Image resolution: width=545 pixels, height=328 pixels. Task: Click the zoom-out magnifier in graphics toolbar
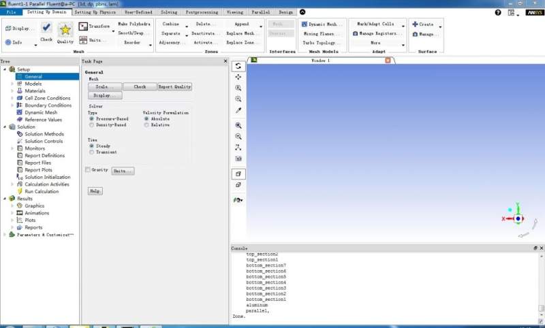coord(238,136)
